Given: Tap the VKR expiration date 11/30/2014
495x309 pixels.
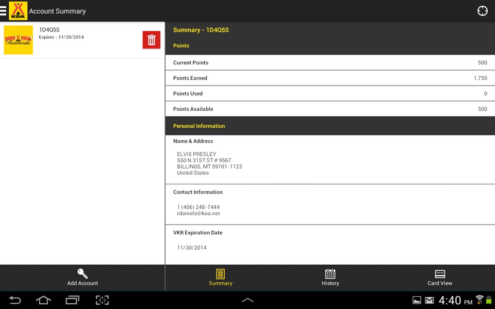Looking at the screenshot, I should (x=192, y=248).
